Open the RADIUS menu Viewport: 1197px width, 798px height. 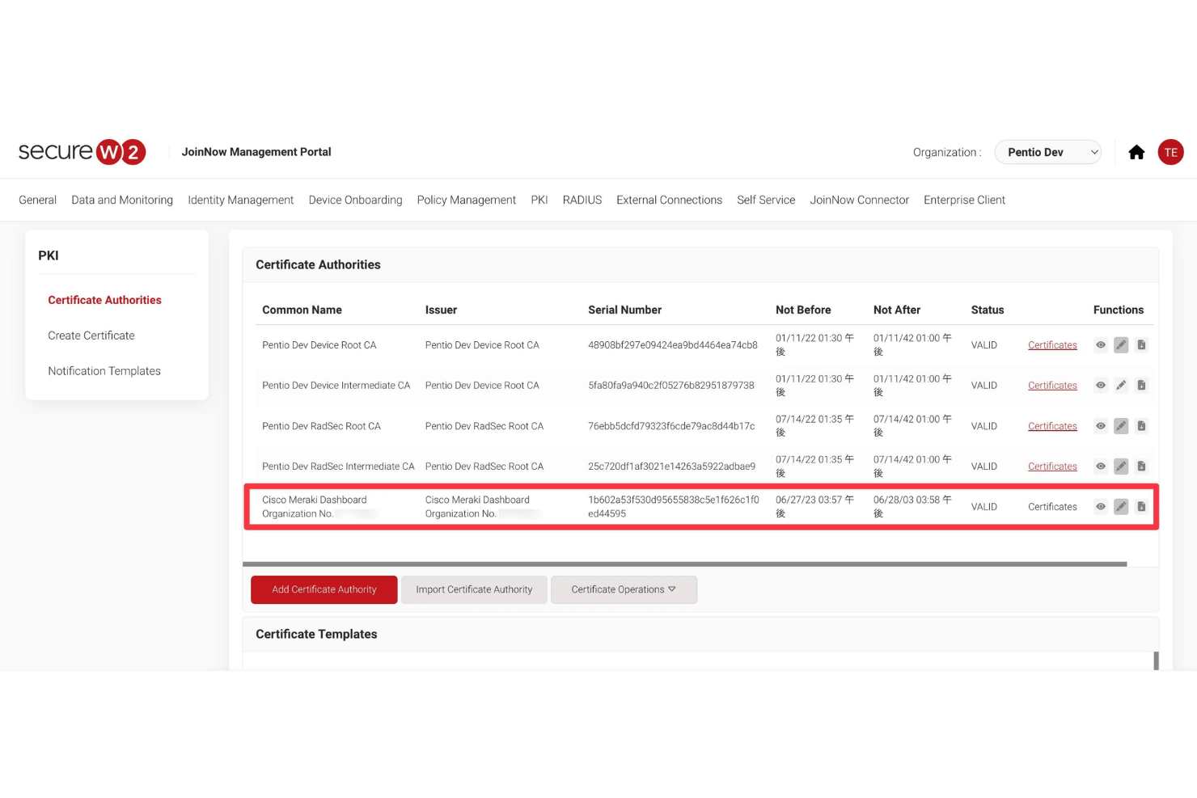click(582, 200)
